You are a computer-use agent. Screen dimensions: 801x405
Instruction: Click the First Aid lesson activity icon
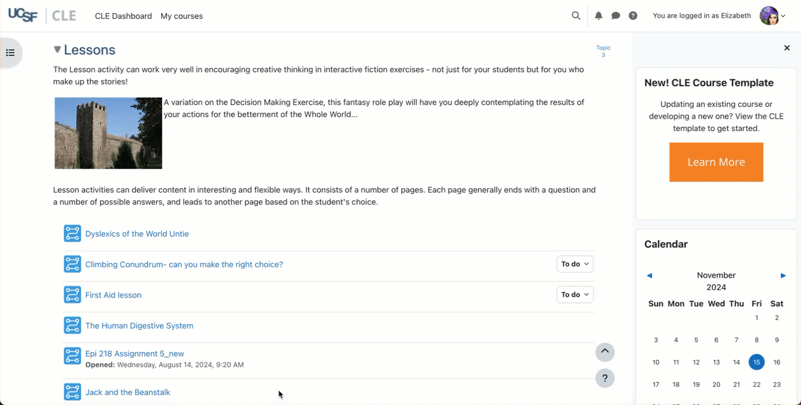pos(72,295)
